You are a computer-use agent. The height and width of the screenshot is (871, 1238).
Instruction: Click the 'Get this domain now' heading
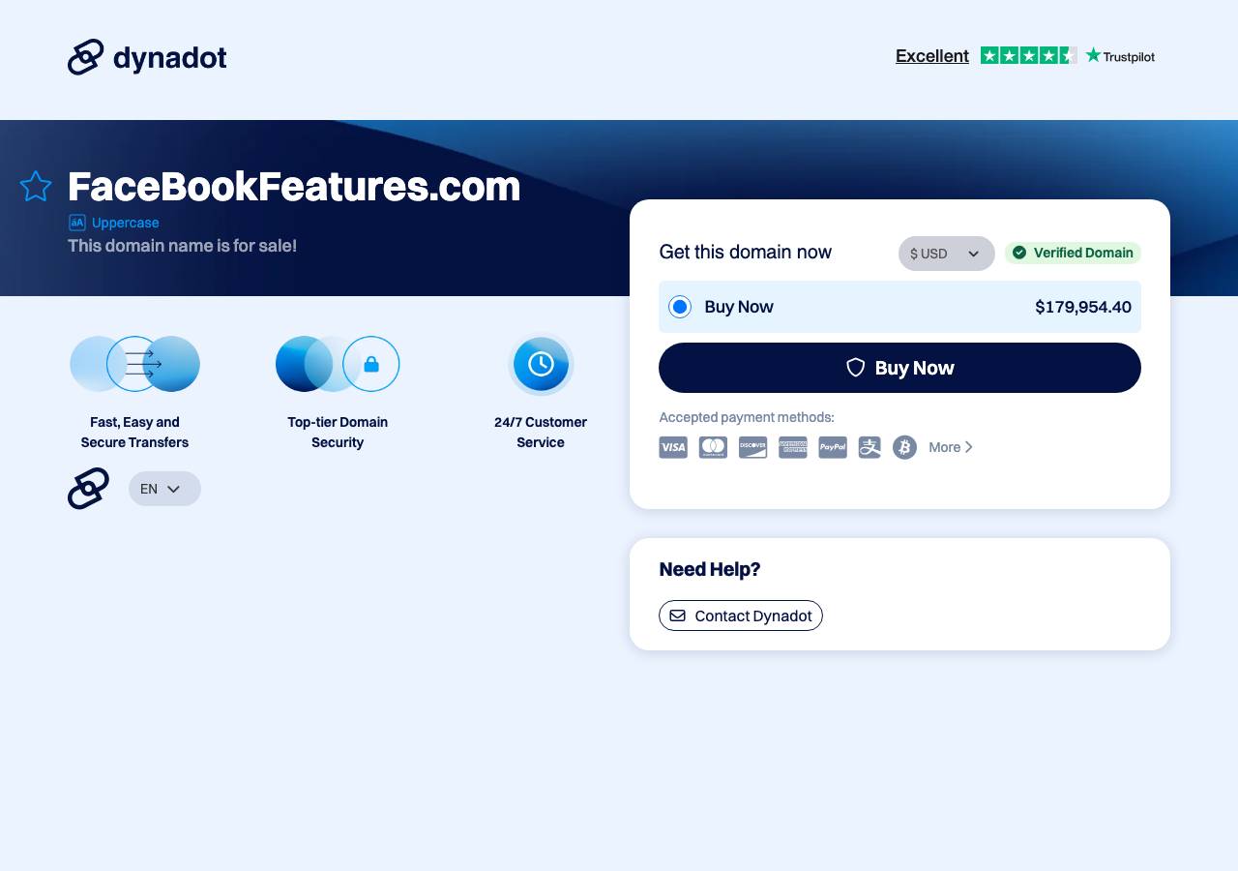click(x=746, y=253)
